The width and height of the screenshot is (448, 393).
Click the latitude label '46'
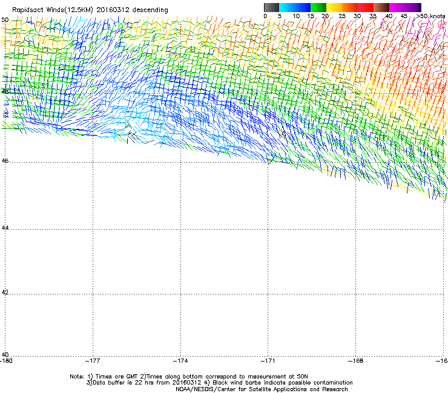(x=5, y=161)
